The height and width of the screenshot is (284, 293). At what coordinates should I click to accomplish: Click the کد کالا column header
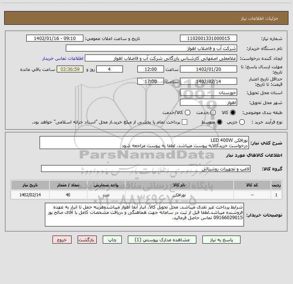point(252,185)
